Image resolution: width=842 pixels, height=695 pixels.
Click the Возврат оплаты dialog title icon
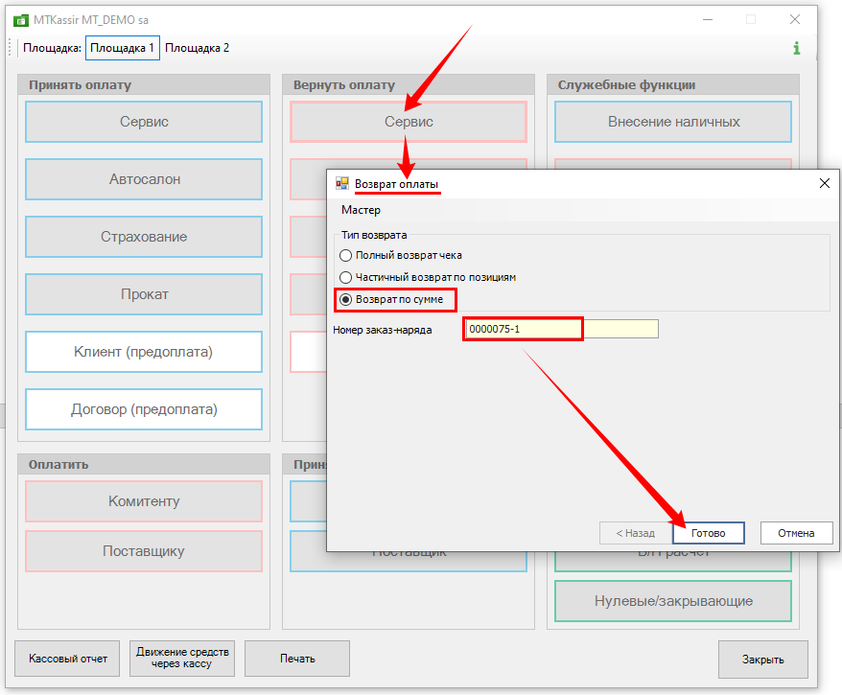point(341,183)
